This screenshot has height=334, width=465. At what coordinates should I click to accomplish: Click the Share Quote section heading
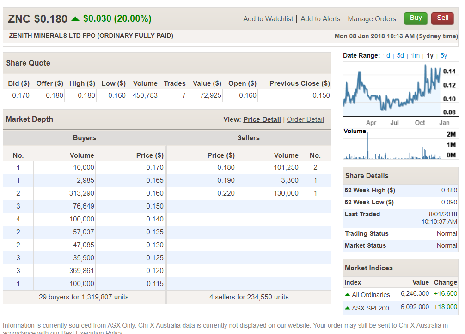click(28, 63)
